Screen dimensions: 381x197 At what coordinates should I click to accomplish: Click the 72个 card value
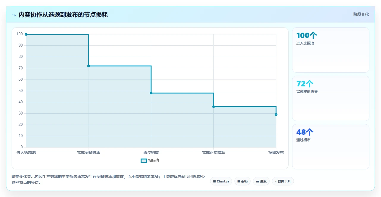click(305, 84)
